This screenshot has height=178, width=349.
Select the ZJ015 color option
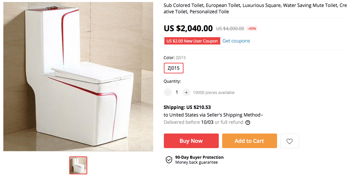pyautogui.click(x=174, y=68)
